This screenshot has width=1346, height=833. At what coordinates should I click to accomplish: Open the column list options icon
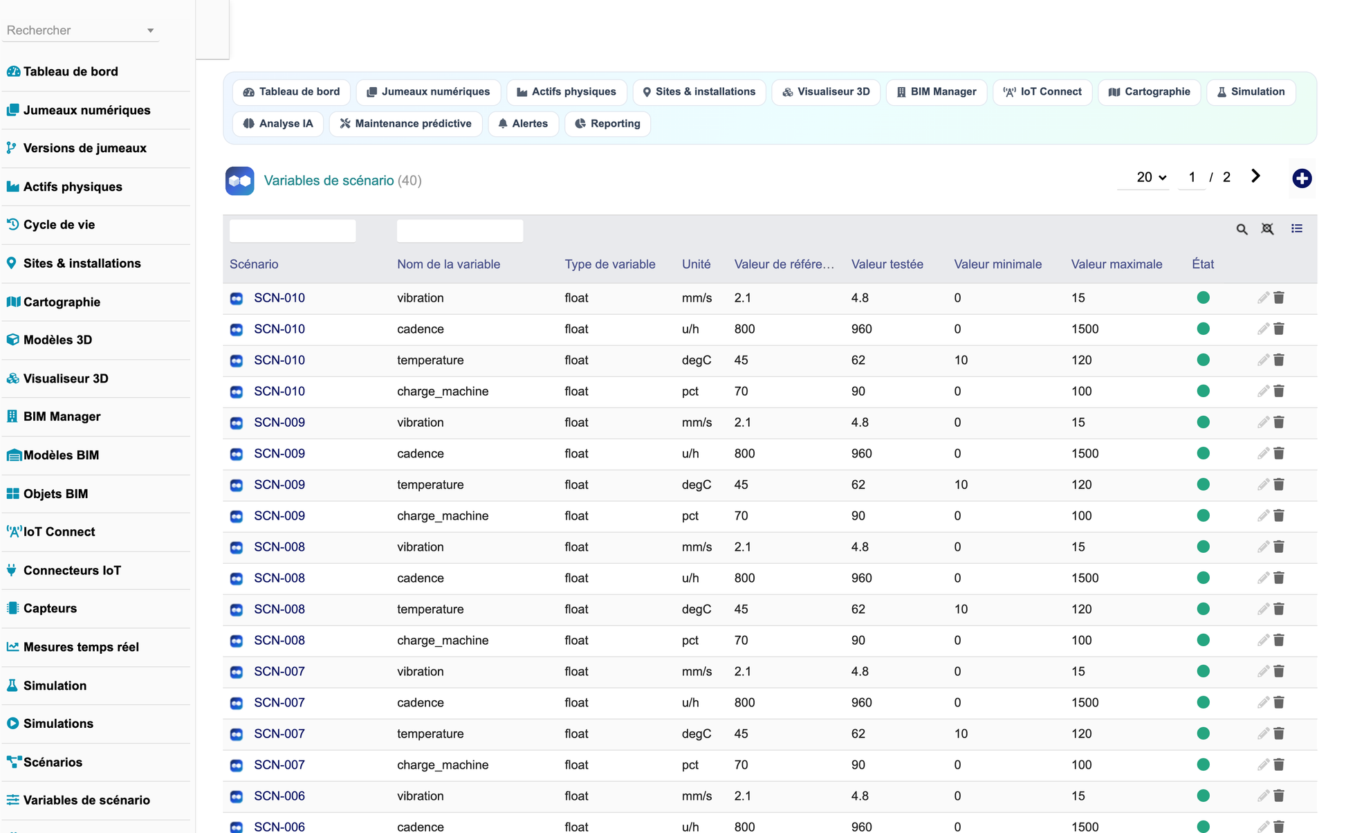(1297, 228)
